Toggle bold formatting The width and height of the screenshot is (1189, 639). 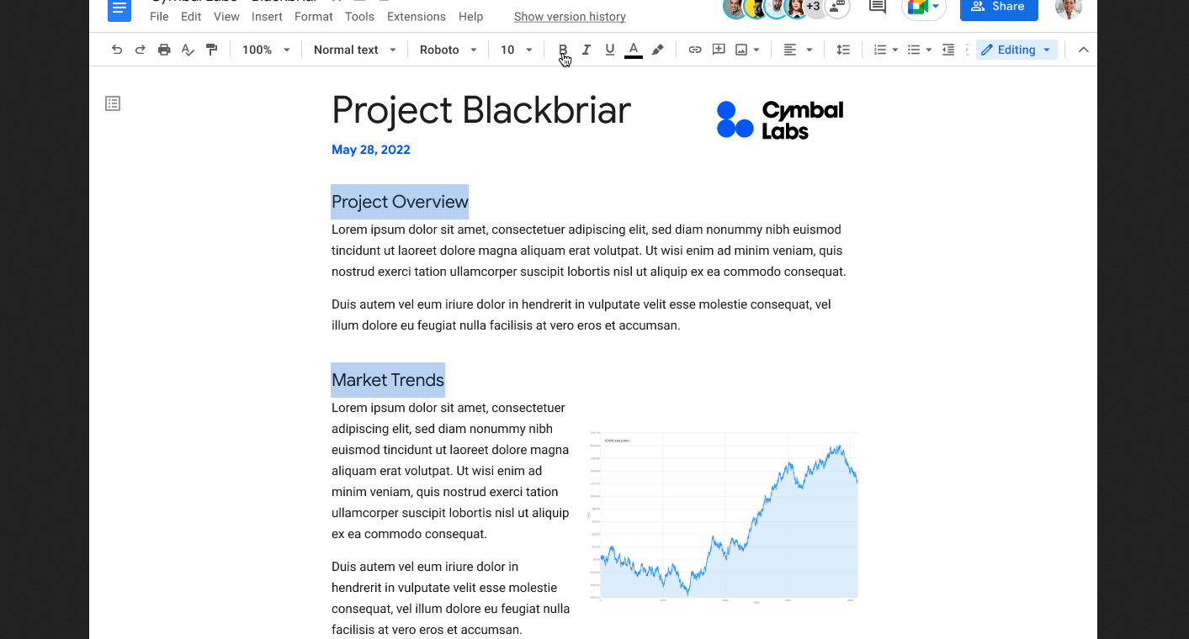(x=563, y=50)
